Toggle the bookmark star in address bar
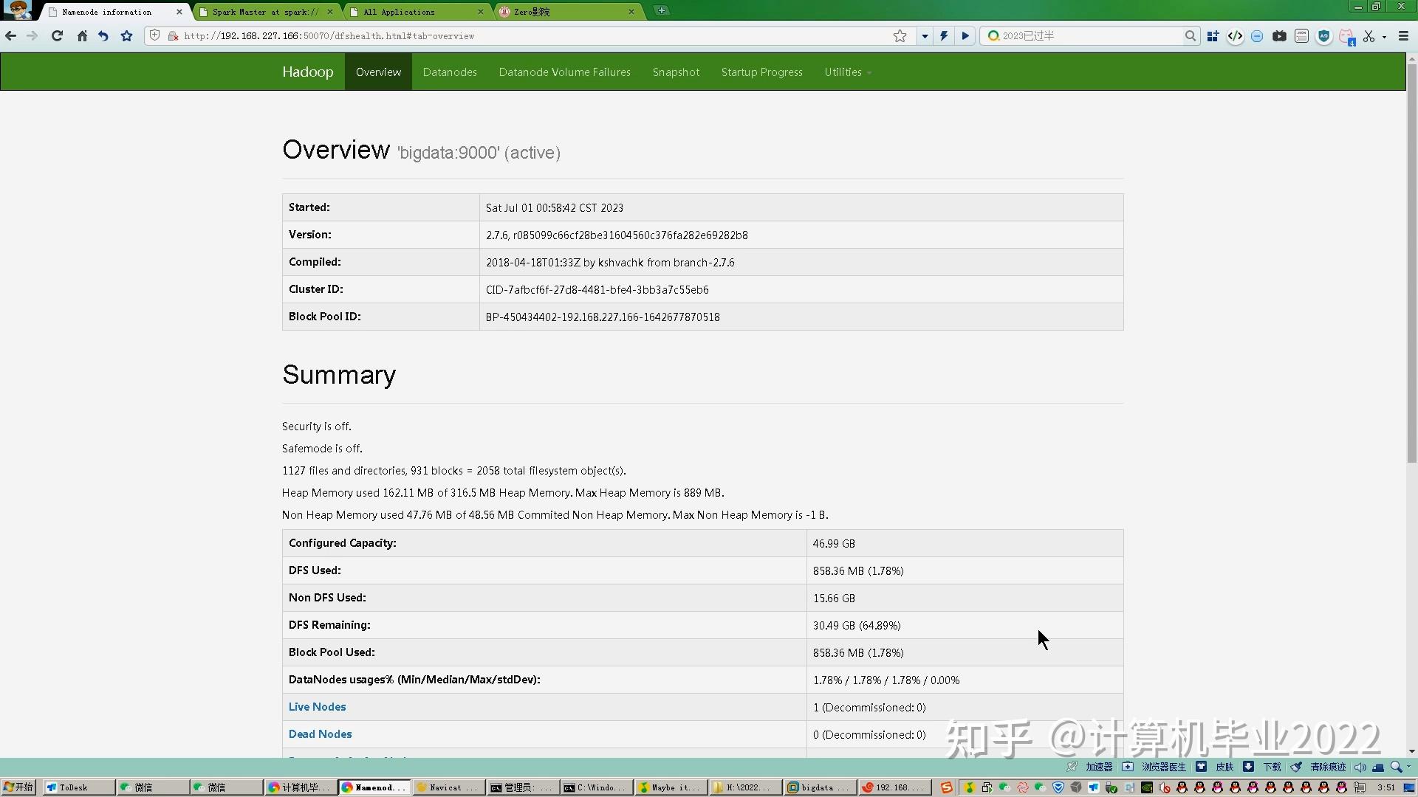Viewport: 1418px width, 797px height. 900,35
